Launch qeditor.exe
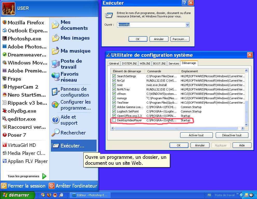The width and height of the screenshot is (257, 199). pos(19,119)
